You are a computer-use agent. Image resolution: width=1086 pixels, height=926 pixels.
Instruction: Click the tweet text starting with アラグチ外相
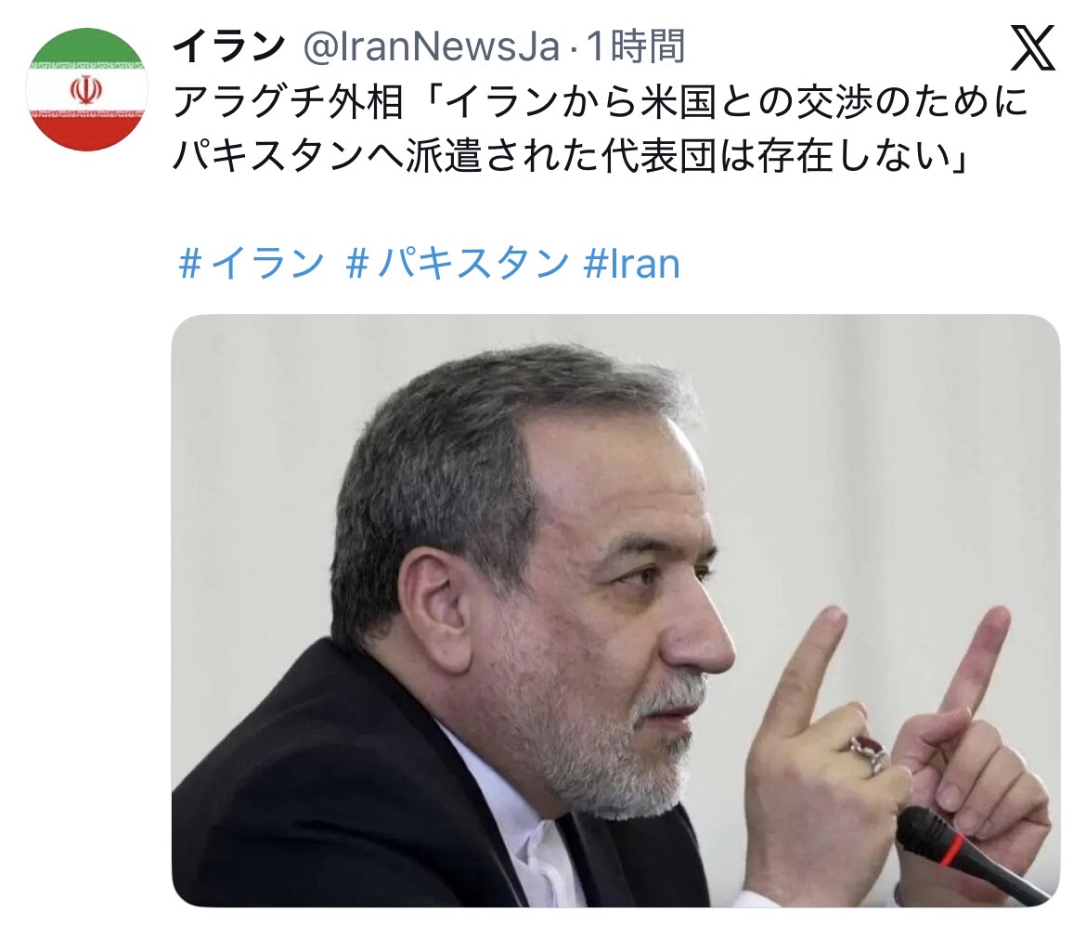tap(600, 129)
